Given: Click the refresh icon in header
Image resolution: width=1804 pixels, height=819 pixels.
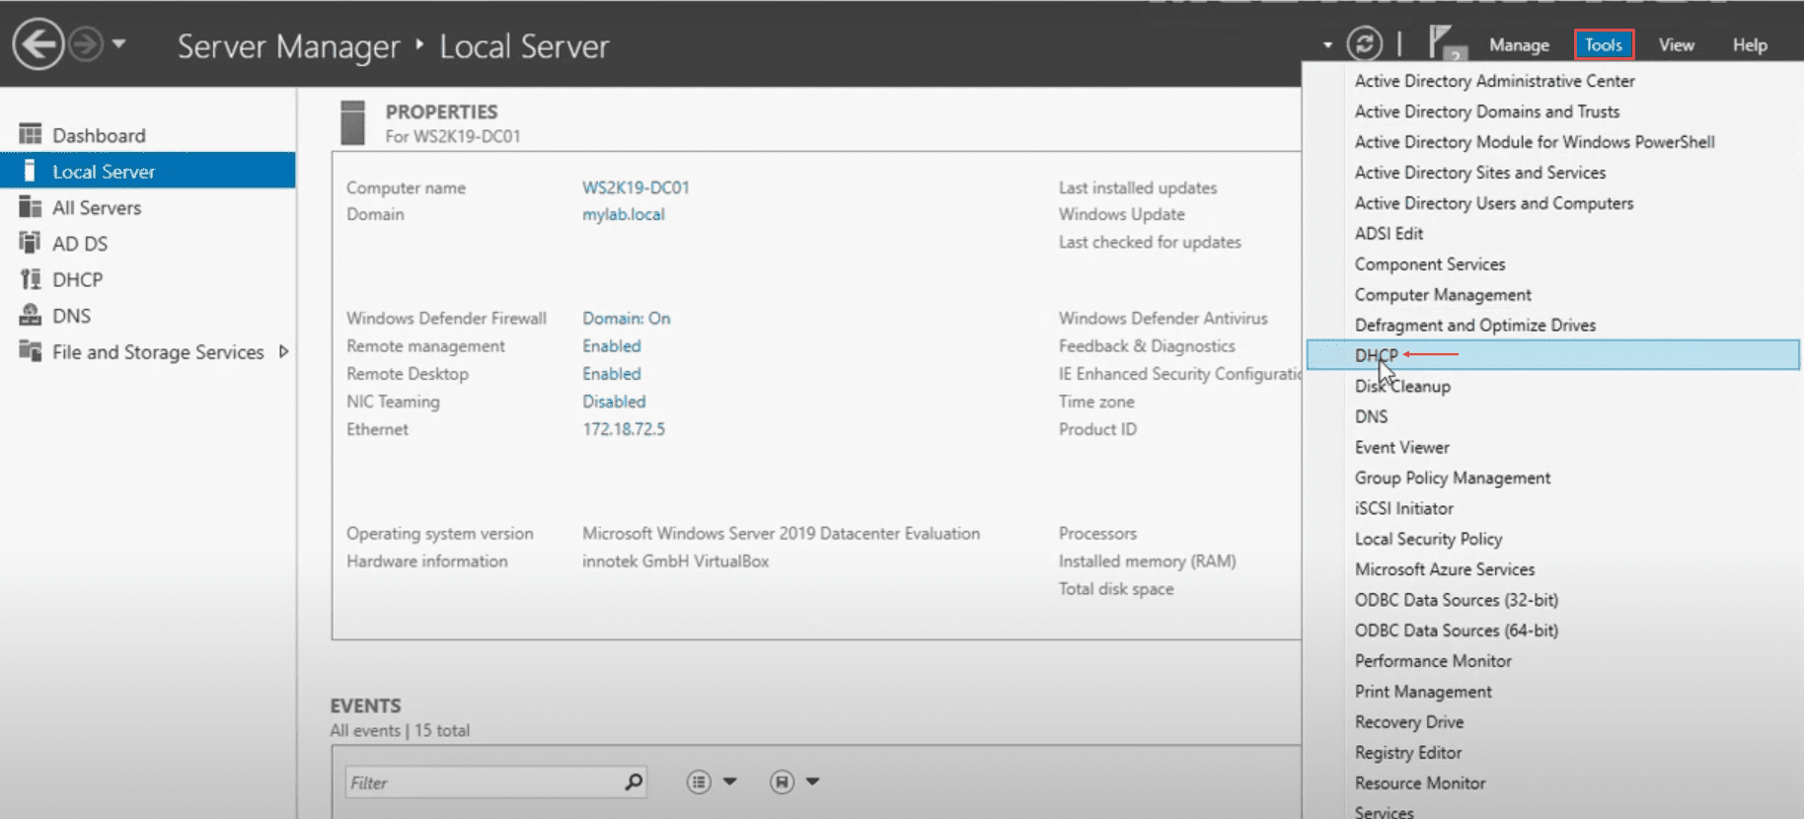Looking at the screenshot, I should tap(1365, 43).
